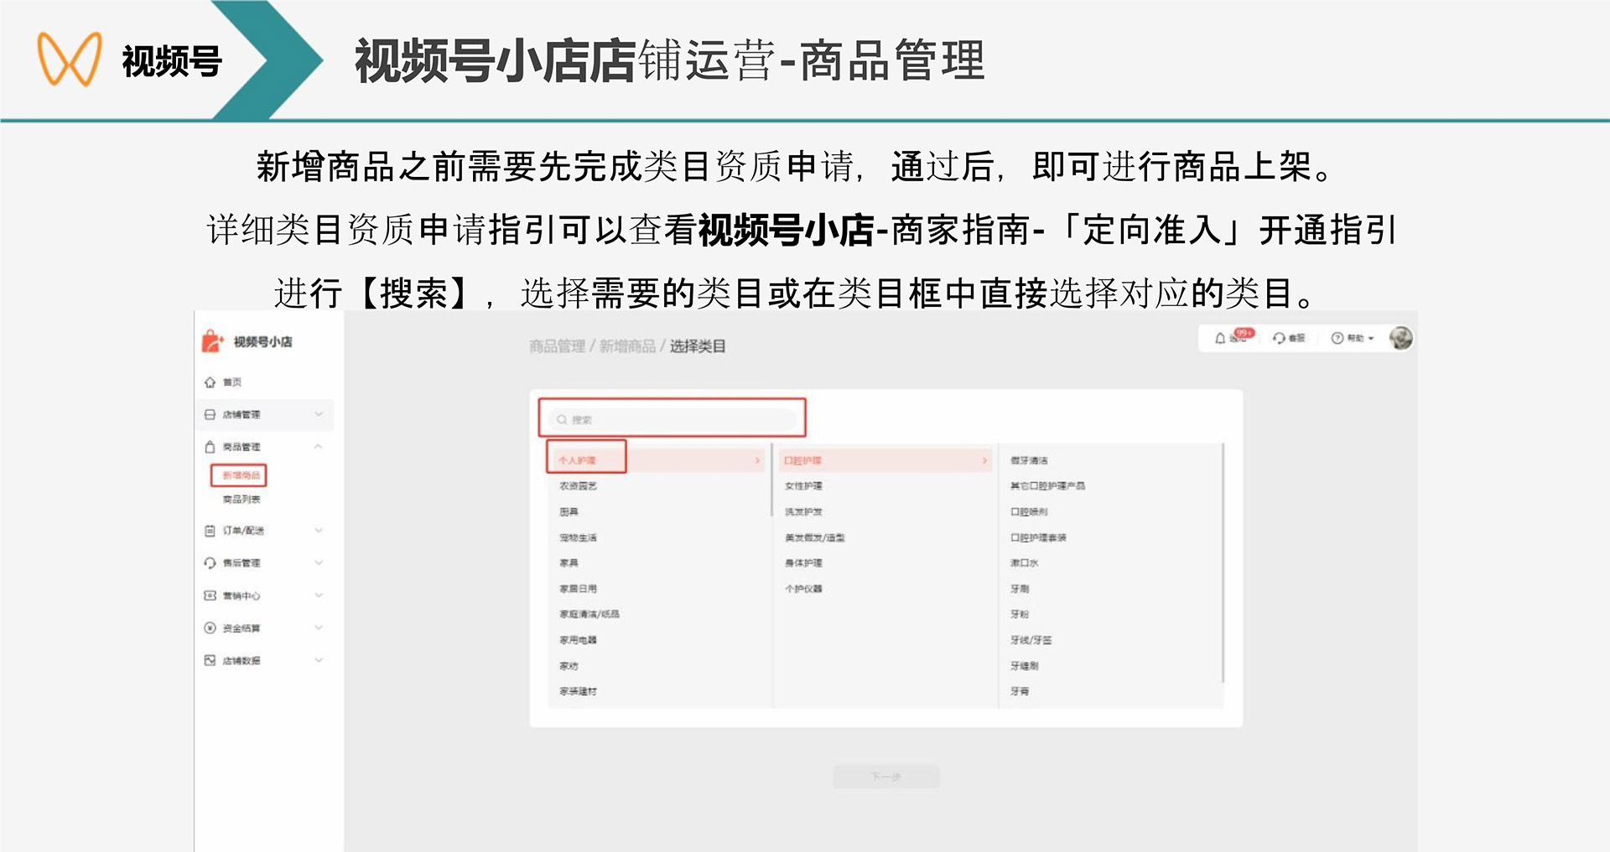
Task: Click the clipboard icon beside 订单/配送
Action: pyautogui.click(x=210, y=531)
